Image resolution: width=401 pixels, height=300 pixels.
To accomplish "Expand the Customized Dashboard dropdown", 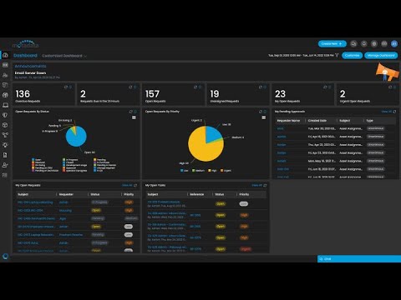I will 64,56.
